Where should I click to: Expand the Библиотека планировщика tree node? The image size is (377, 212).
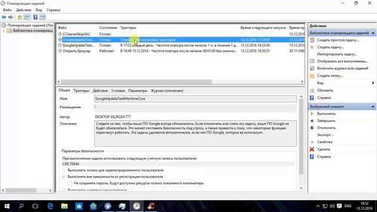click(4, 31)
